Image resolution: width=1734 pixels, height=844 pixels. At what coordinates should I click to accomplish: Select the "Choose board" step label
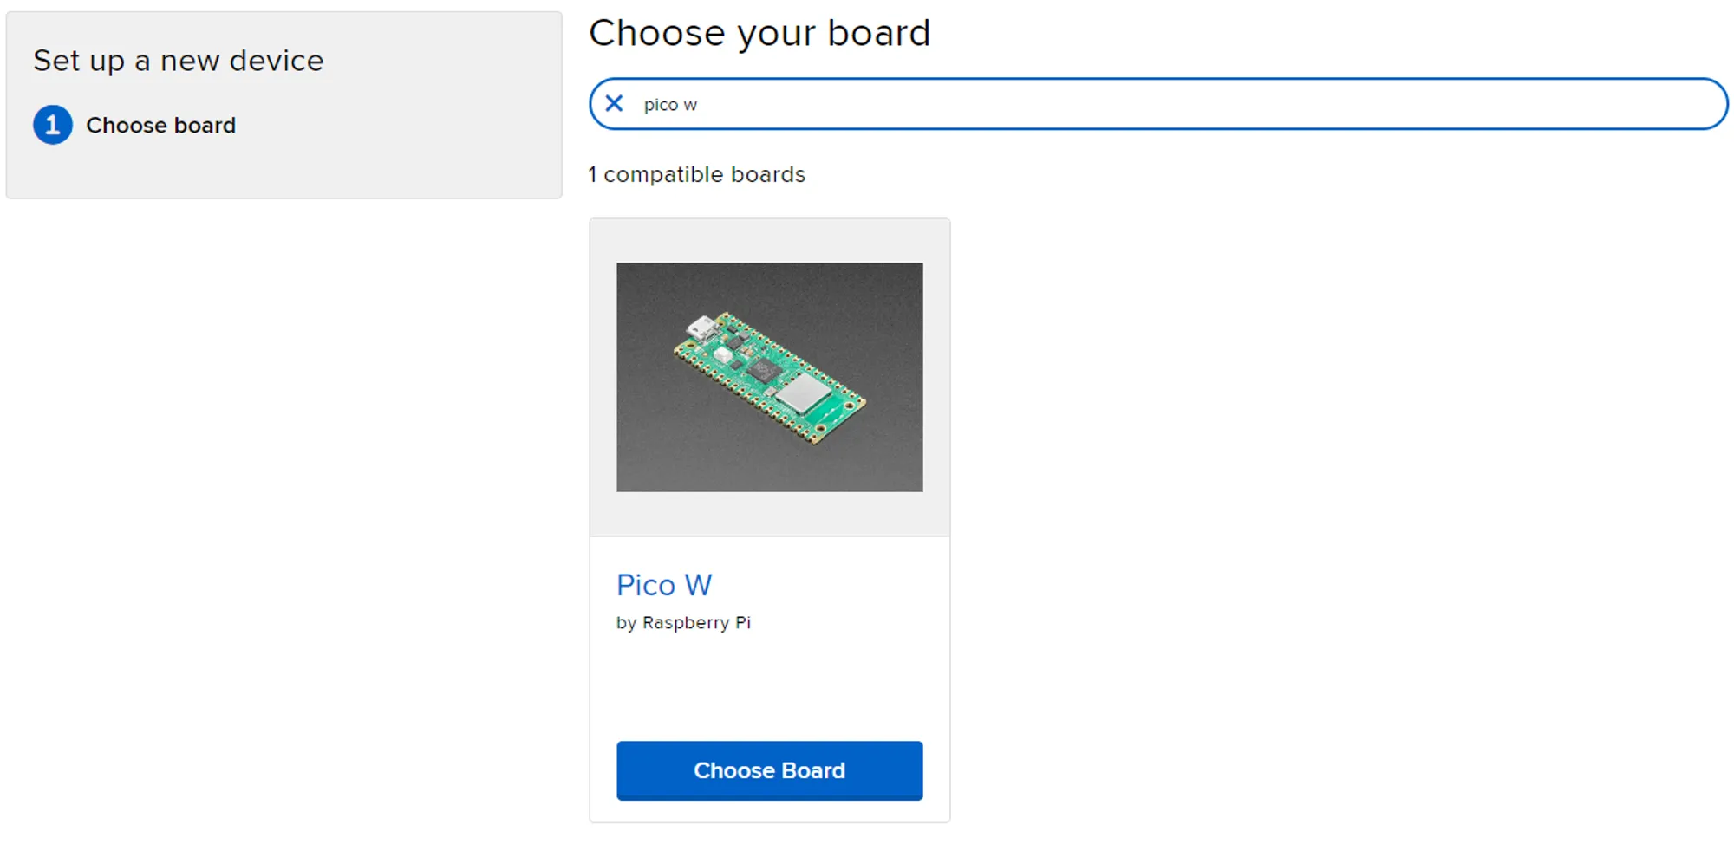click(160, 126)
